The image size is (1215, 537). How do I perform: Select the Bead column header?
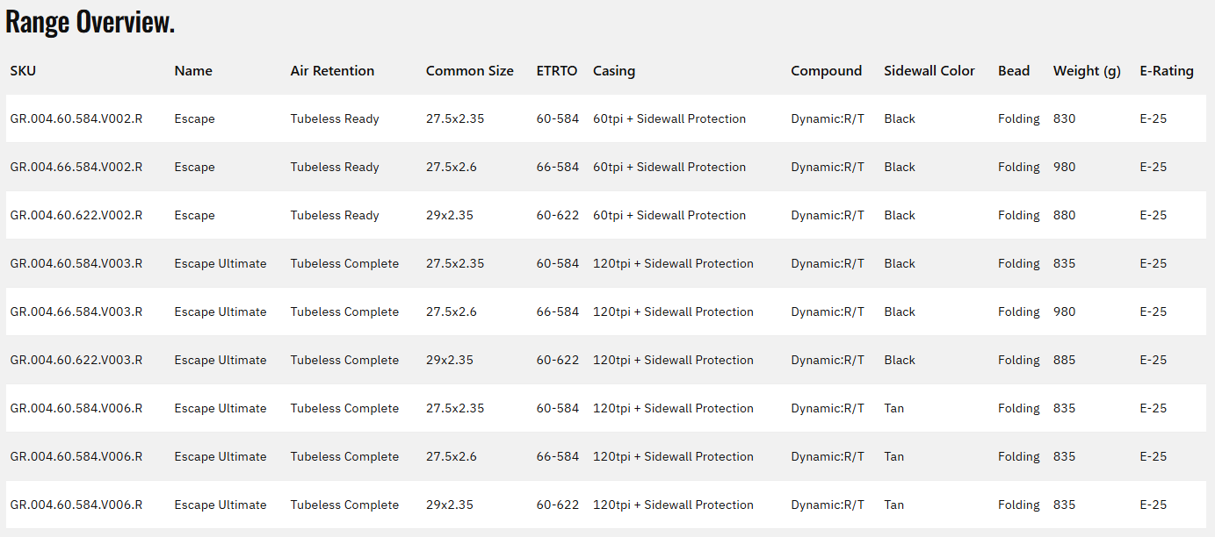click(x=1014, y=71)
